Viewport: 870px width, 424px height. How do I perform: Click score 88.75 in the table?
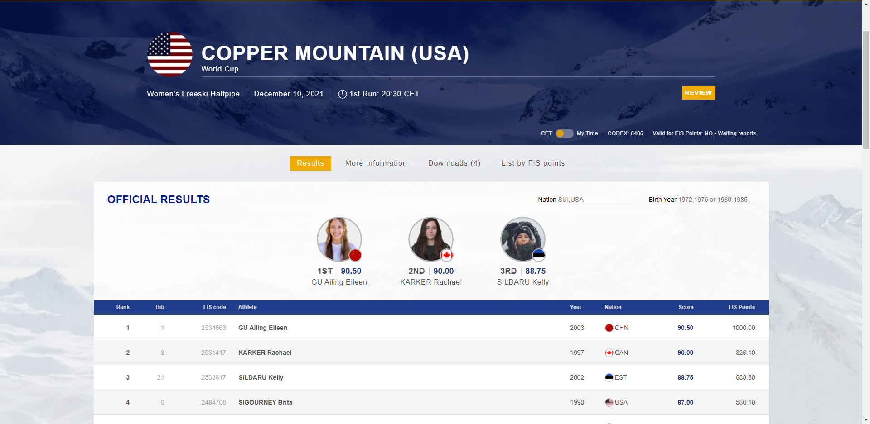click(x=686, y=378)
